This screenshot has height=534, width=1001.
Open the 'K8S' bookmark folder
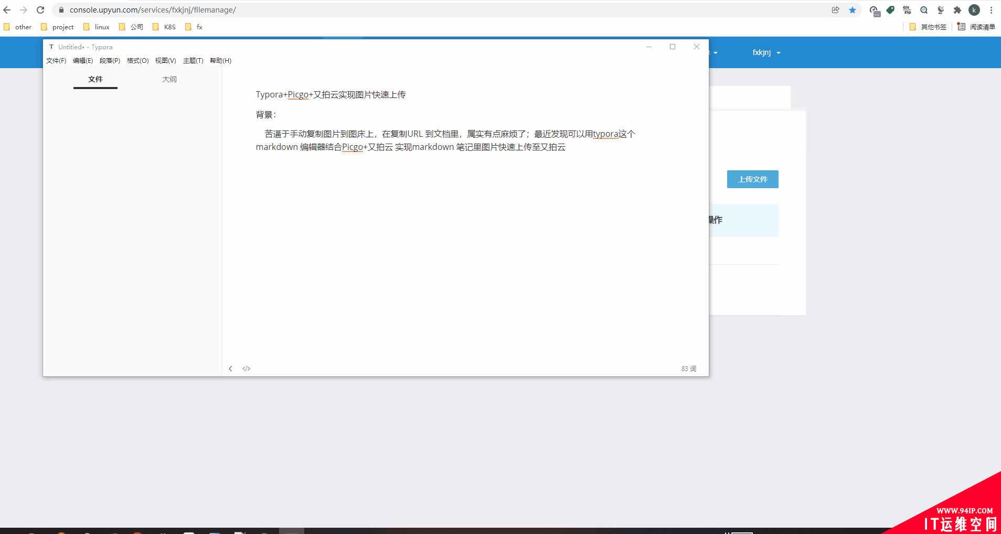tap(164, 27)
